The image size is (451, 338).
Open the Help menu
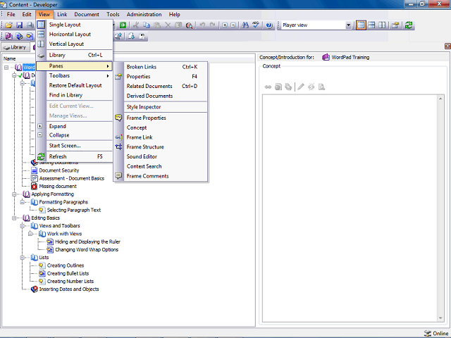click(x=174, y=14)
